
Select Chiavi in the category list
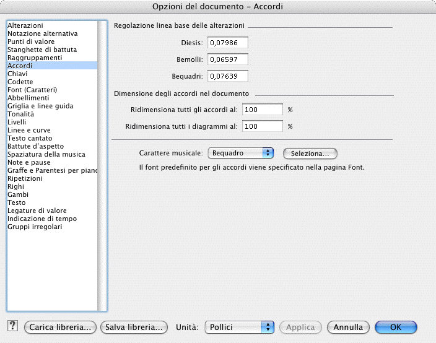(17, 74)
